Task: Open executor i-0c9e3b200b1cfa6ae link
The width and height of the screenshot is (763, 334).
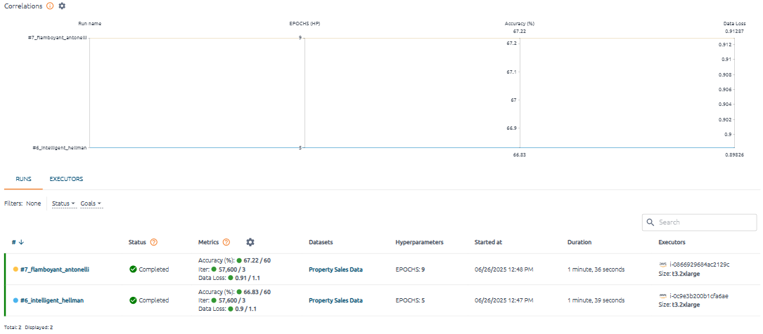Action: click(698, 296)
